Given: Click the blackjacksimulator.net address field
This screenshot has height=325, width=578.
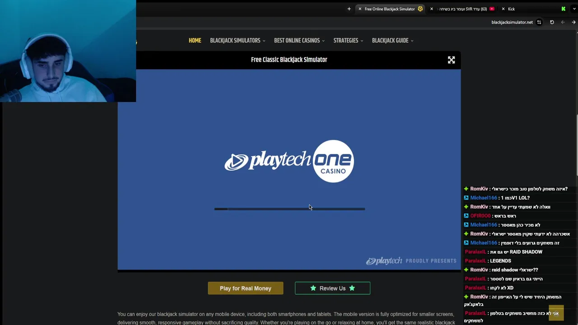Looking at the screenshot, I should pos(512,22).
